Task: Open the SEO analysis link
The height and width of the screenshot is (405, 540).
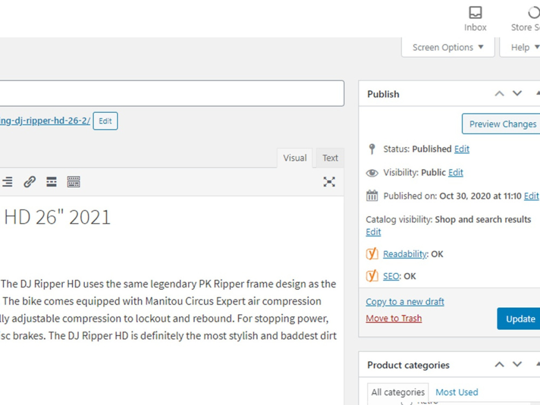Action: click(x=391, y=276)
